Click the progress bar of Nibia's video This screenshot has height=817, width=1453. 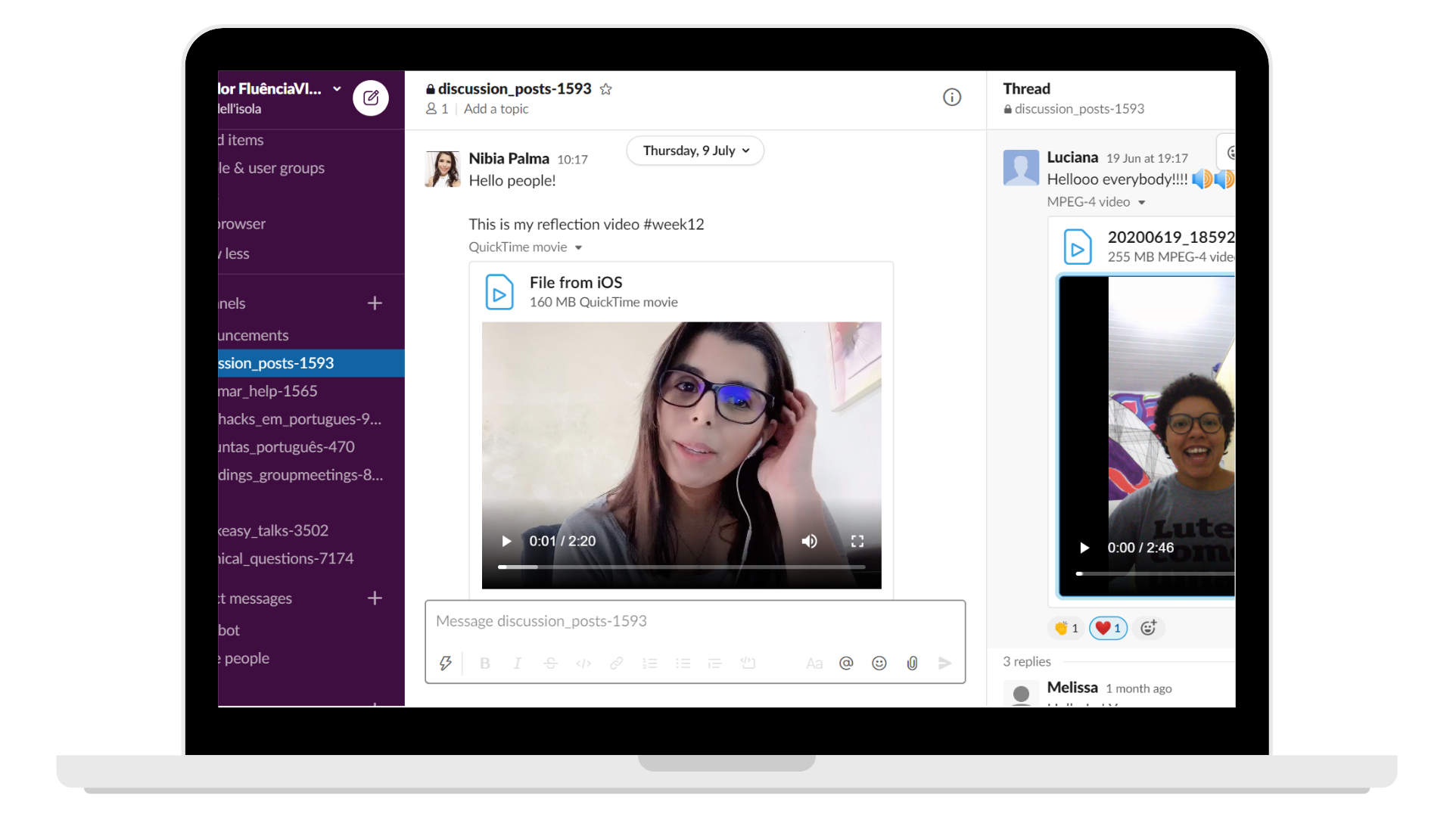click(x=681, y=567)
